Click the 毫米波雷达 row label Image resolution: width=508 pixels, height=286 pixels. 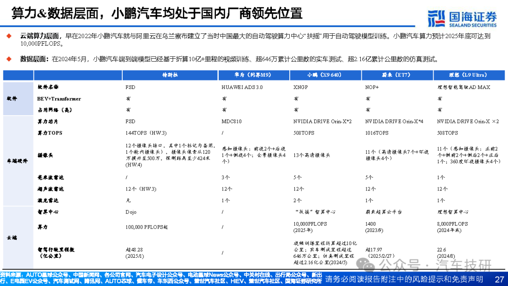[x=50, y=177]
